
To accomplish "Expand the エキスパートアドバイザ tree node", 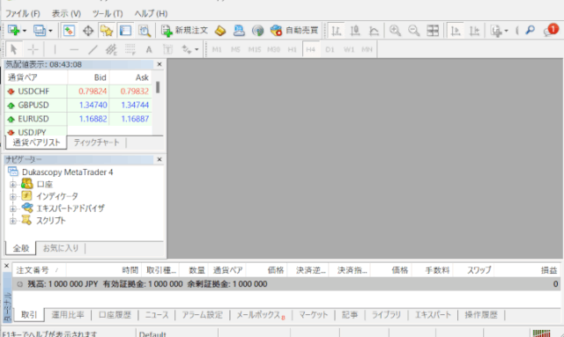I will pos(13,209).
